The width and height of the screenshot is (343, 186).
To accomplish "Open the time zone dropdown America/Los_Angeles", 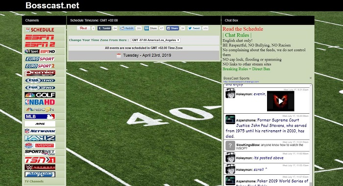I will (155, 40).
